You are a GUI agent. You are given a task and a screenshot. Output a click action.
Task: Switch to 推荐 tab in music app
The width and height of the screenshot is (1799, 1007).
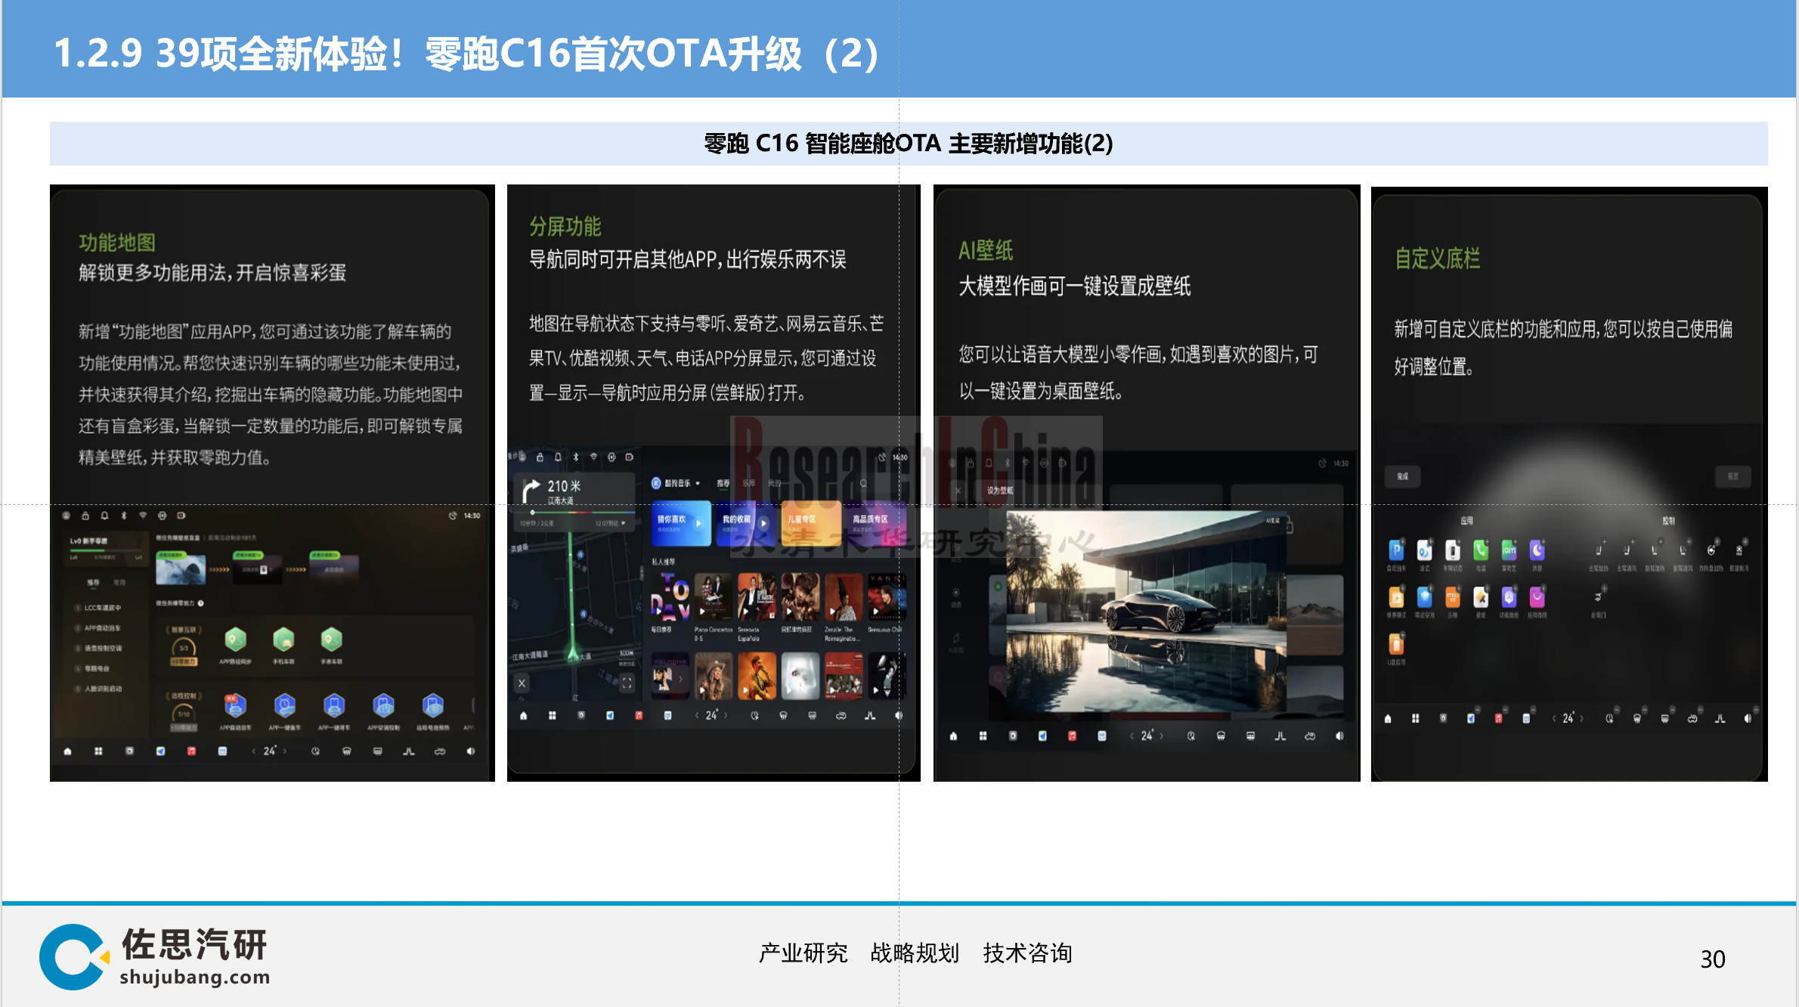click(x=723, y=483)
